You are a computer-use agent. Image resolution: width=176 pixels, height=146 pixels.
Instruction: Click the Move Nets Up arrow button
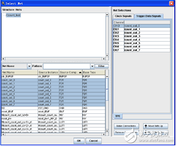(155, 126)
